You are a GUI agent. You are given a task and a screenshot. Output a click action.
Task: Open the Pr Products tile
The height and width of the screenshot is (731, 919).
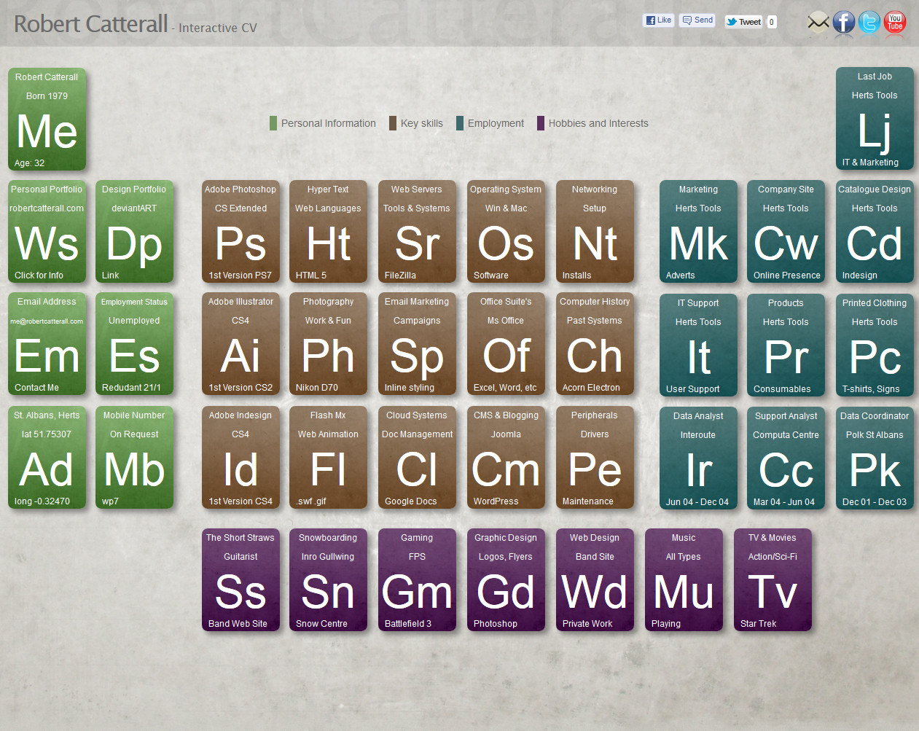[786, 345]
